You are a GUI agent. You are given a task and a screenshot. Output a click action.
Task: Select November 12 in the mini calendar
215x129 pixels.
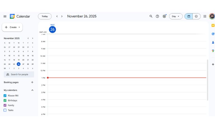[19, 56]
